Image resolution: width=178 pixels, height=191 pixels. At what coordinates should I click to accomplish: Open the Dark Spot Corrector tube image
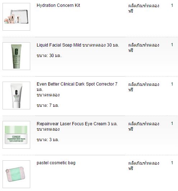[x=17, y=95]
